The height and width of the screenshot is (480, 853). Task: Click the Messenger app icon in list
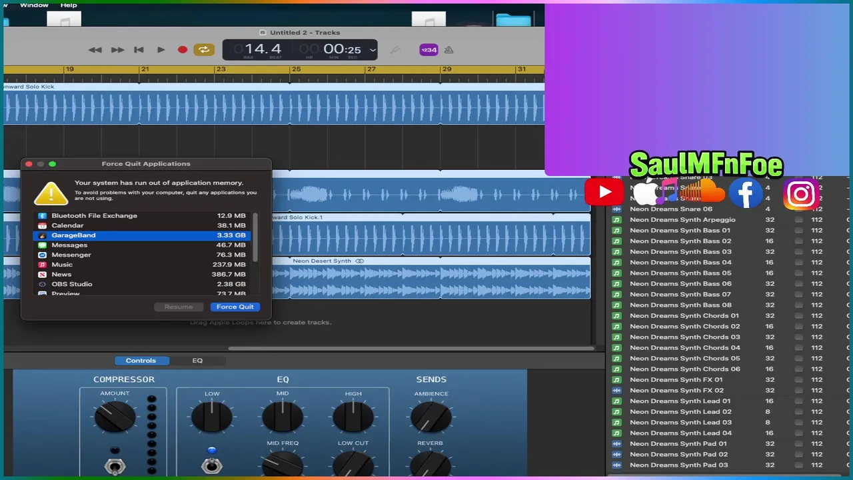(43, 255)
